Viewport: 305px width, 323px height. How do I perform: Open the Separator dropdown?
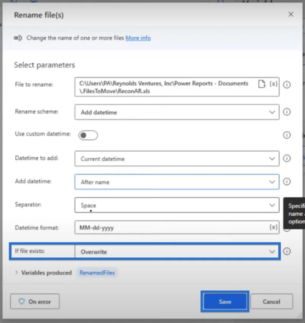point(177,205)
